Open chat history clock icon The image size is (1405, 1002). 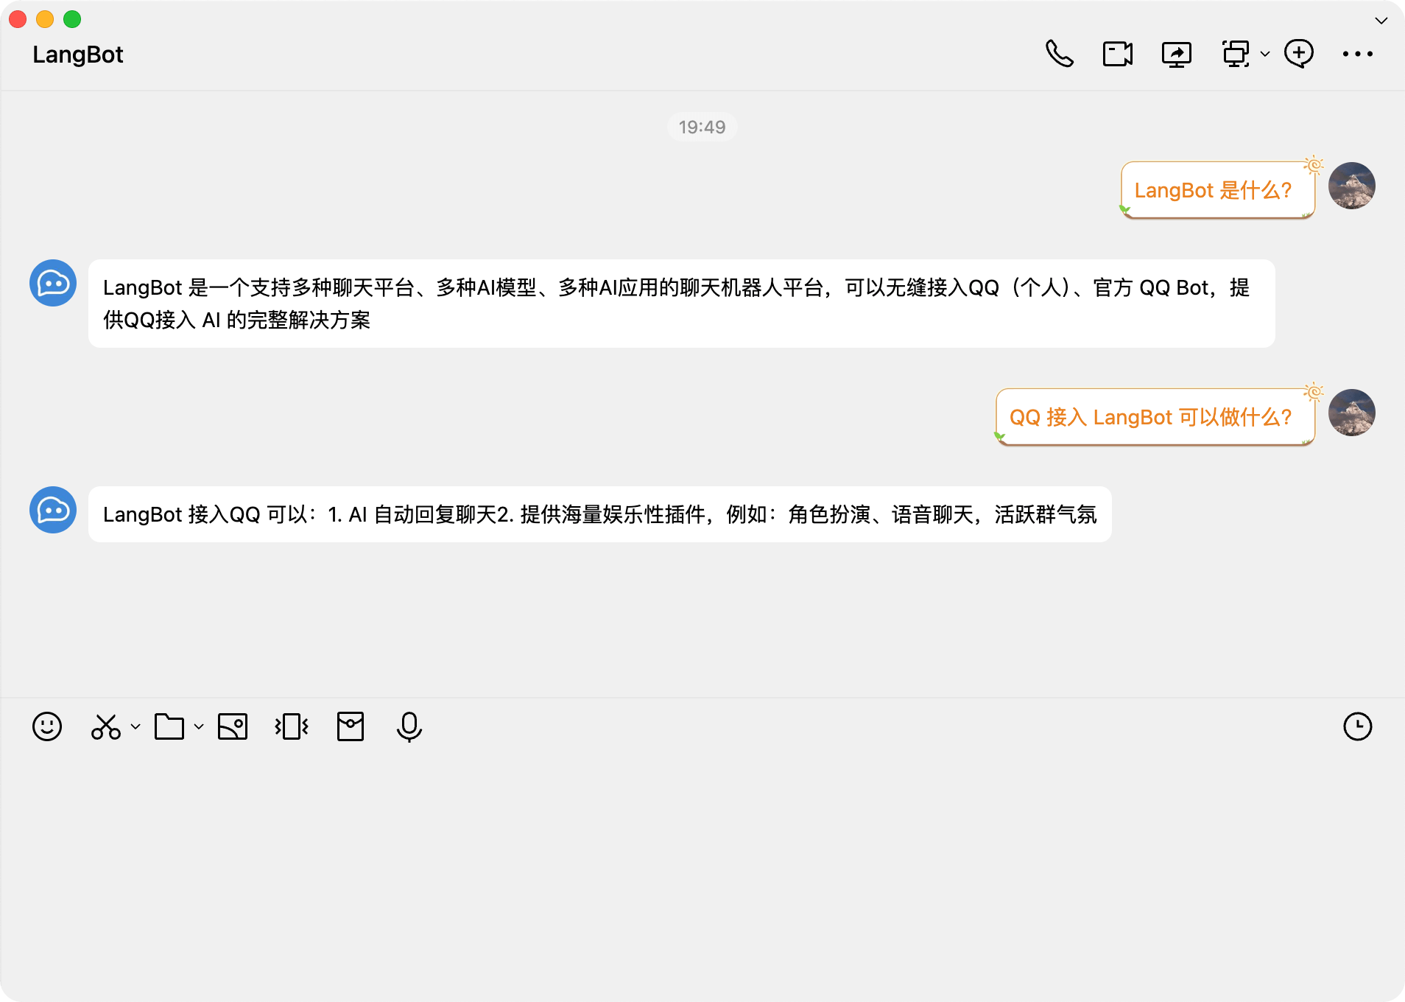pyautogui.click(x=1357, y=726)
